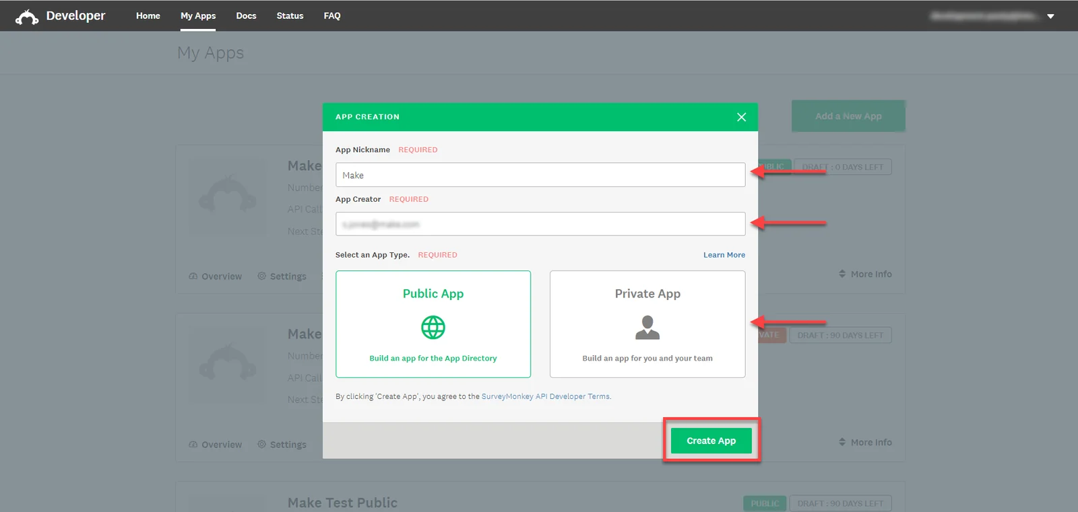This screenshot has height=512, width=1078.
Task: Click the PUBLIC badge on Make Test Public
Action: (x=765, y=503)
